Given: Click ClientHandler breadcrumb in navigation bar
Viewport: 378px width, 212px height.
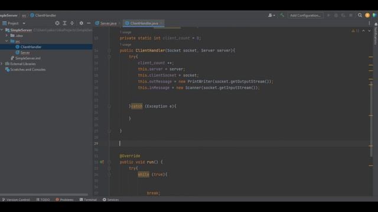Looking at the screenshot, I should [43, 15].
